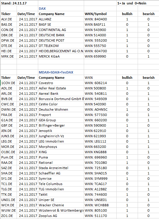159x219 pixels.
Task: Click the Company Name header in DAX table
Action: 61,14
